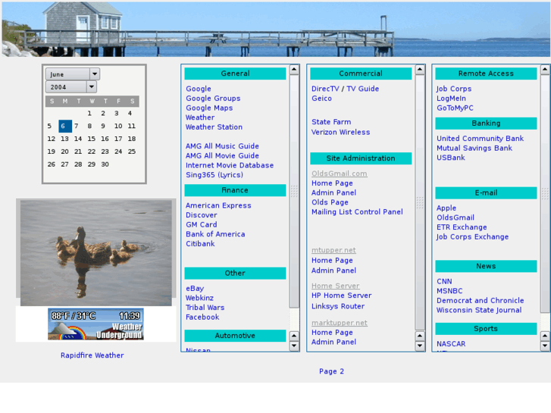This screenshot has width=551, height=413.
Task: Click bottom down arrow of General panel scrollbar
Action: coord(294,346)
